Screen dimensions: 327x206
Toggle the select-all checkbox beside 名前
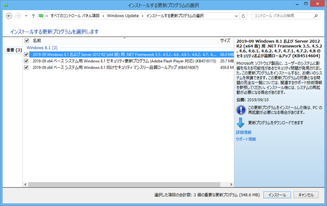27,40
